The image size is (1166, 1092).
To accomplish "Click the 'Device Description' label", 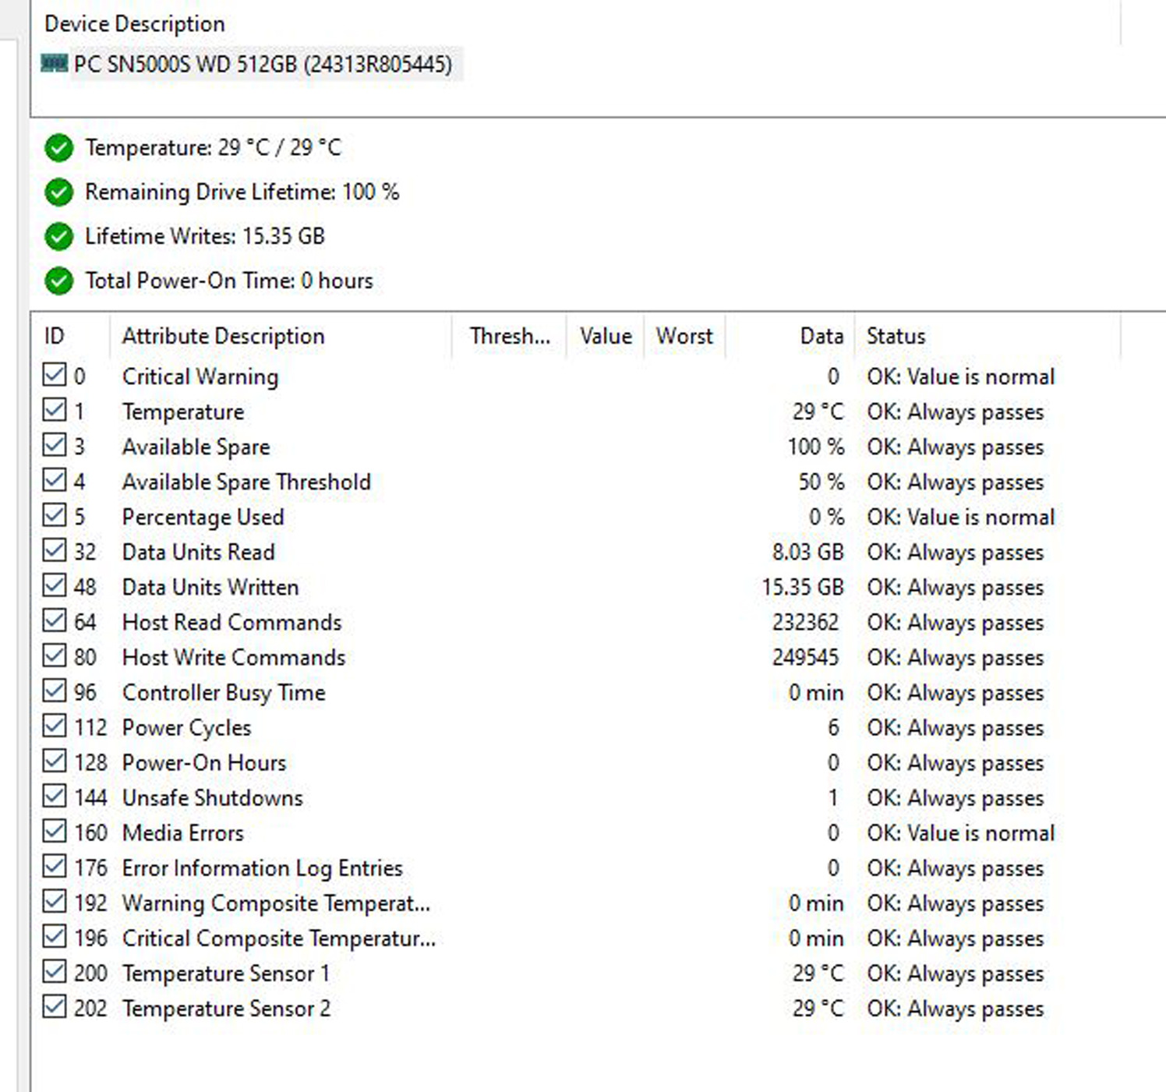I will pyautogui.click(x=135, y=24).
